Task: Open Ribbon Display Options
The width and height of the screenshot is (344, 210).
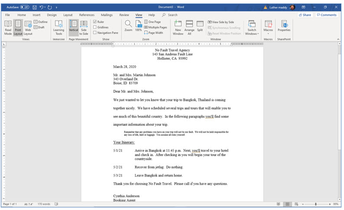Action: (x=303, y=7)
